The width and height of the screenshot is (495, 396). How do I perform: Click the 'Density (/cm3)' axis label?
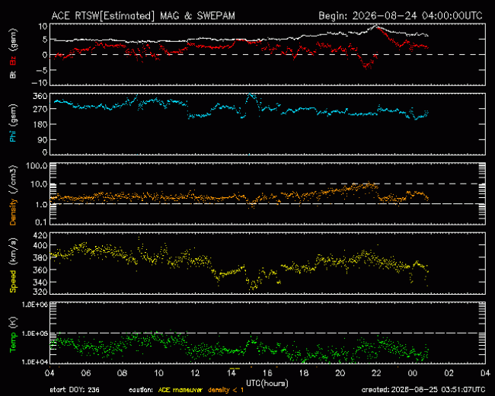coord(13,195)
